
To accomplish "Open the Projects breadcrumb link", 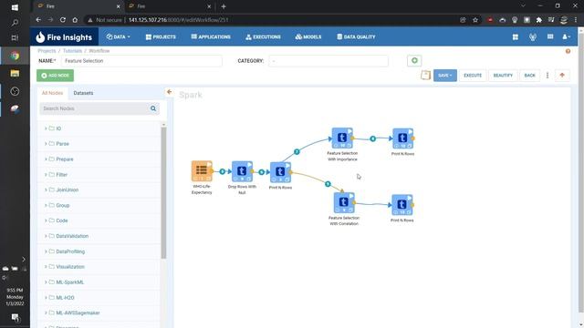I will (x=47, y=51).
